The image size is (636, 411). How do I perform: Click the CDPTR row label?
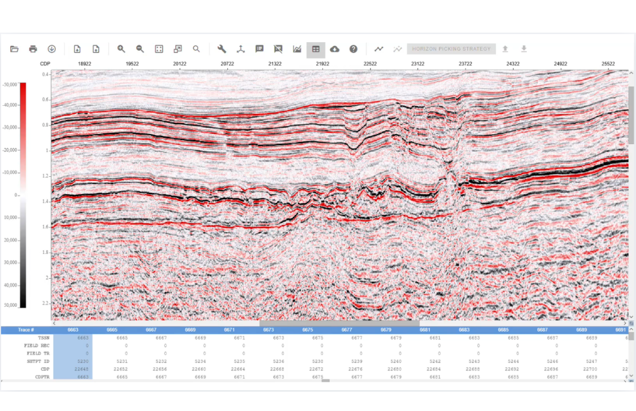42,377
